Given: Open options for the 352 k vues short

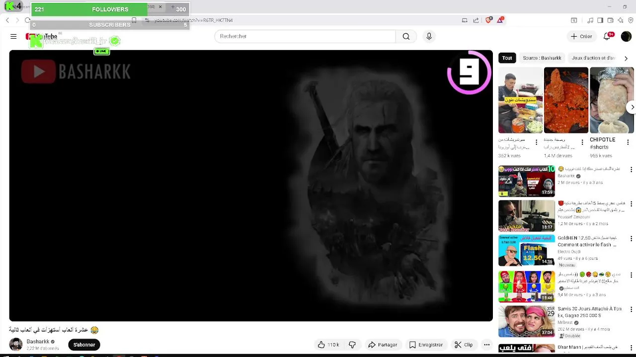Looking at the screenshot, I should [x=536, y=142].
